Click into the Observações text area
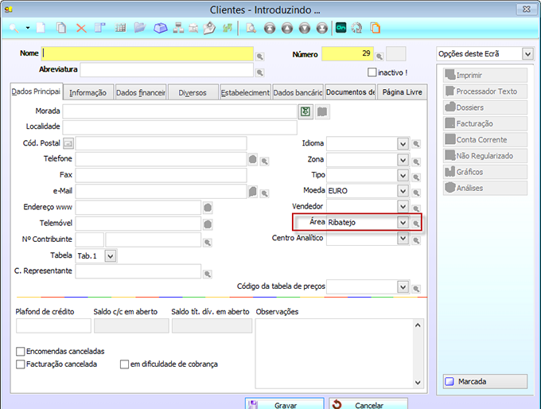 click(x=334, y=354)
